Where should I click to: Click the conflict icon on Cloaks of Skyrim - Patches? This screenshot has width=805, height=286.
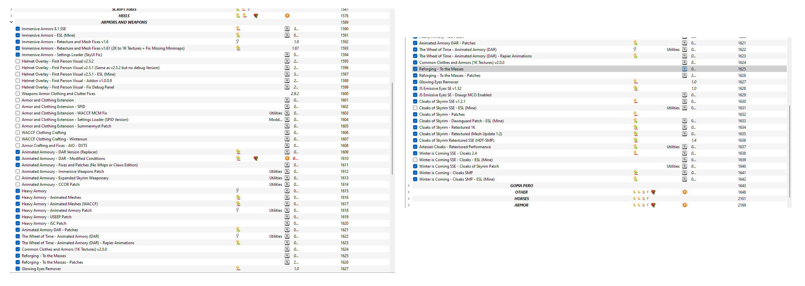pyautogui.click(x=635, y=114)
